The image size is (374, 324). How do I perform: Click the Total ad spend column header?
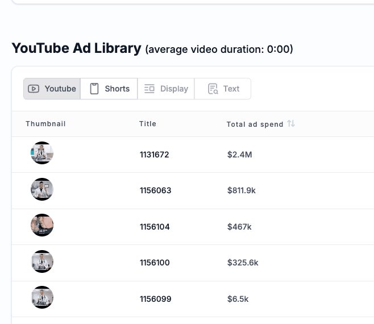[x=255, y=124]
